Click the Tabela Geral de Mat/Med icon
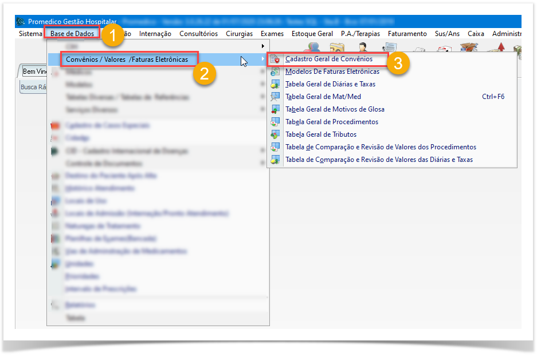 click(276, 97)
